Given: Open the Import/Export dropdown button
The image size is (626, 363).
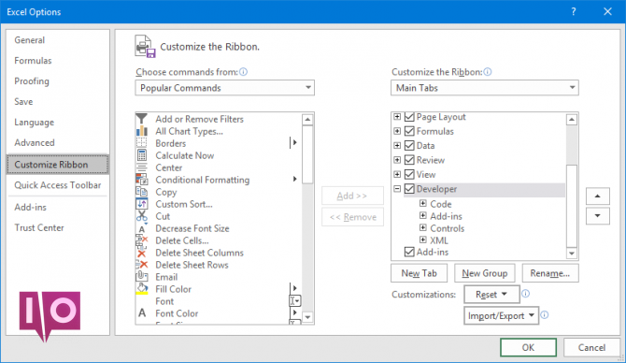Looking at the screenshot, I should click(501, 315).
